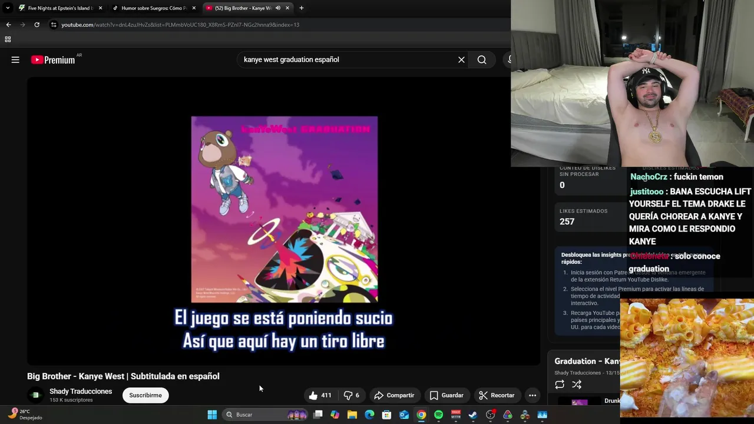754x424 pixels.
Task: Toggle playlist loop button
Action: 560,385
